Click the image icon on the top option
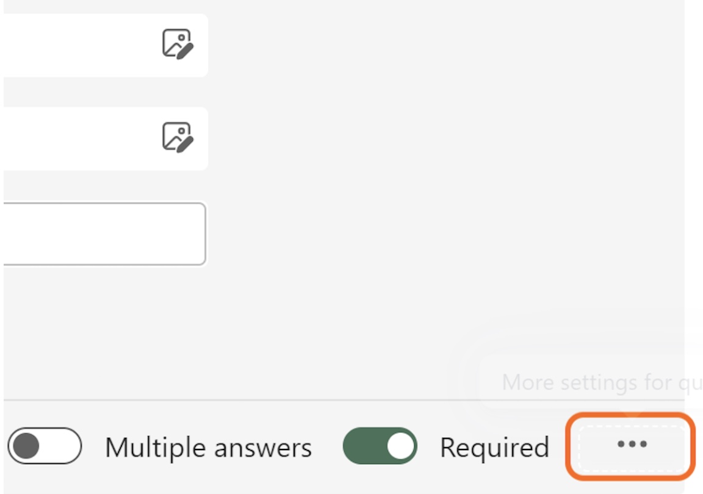 pyautogui.click(x=178, y=45)
